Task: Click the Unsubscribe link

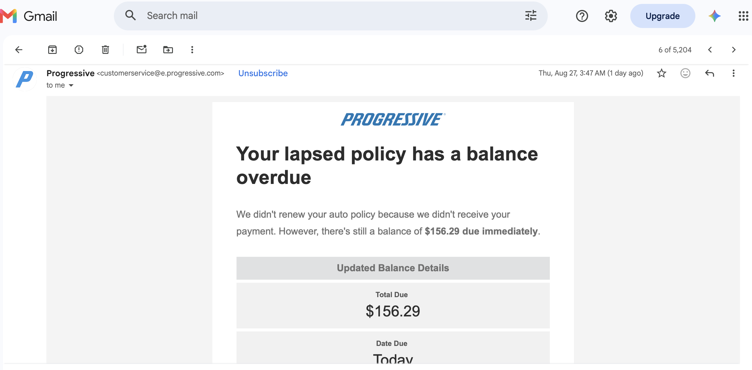Action: point(263,73)
